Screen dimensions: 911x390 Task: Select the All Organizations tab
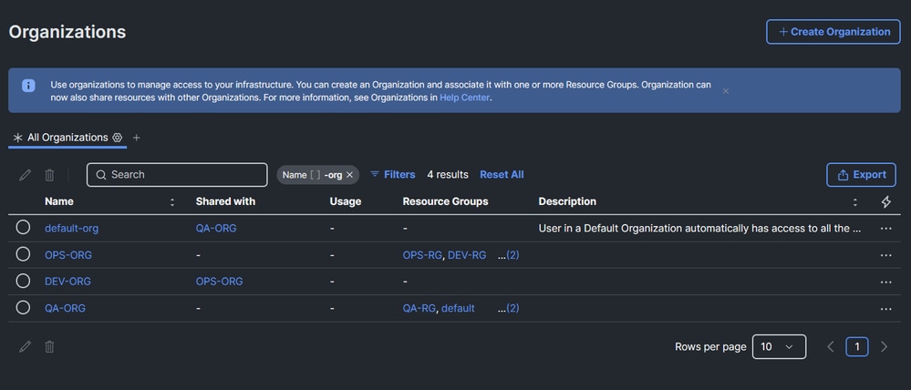(67, 138)
